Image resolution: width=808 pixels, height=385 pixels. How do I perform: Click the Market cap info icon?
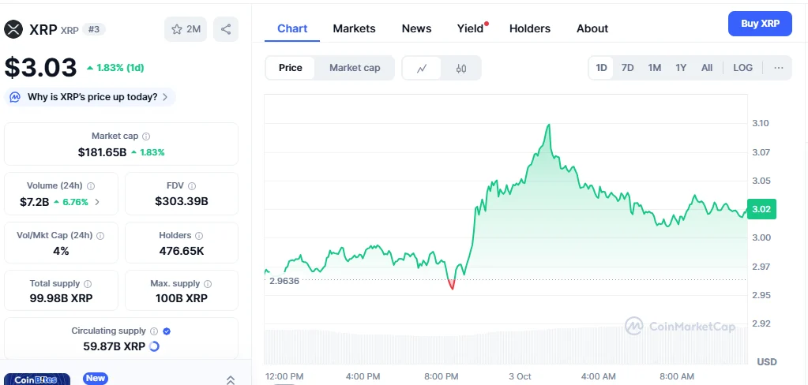pos(146,136)
